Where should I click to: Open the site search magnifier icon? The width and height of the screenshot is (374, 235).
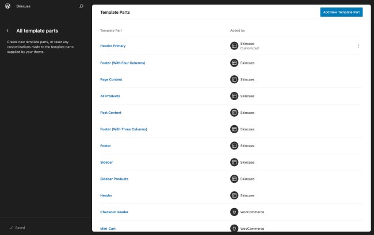click(x=81, y=6)
